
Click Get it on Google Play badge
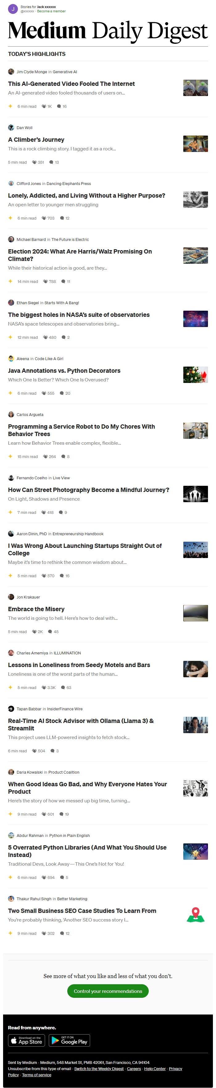tap(70, 1040)
